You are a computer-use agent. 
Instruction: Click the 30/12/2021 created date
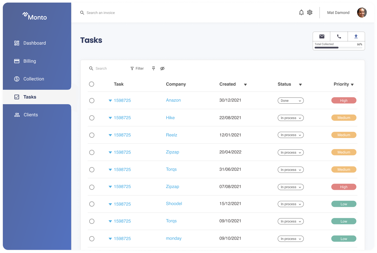point(230,100)
